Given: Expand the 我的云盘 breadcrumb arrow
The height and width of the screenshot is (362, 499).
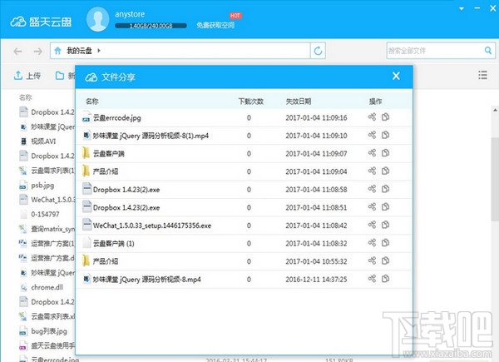Looking at the screenshot, I should pyautogui.click(x=99, y=50).
